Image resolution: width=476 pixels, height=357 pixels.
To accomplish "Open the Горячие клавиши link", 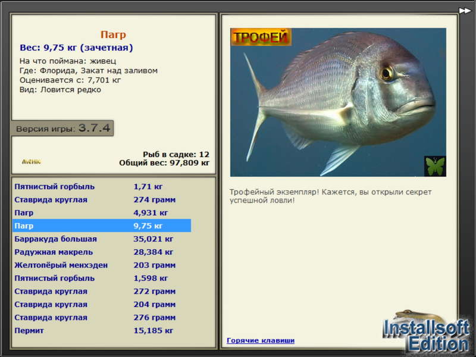I will [261, 340].
